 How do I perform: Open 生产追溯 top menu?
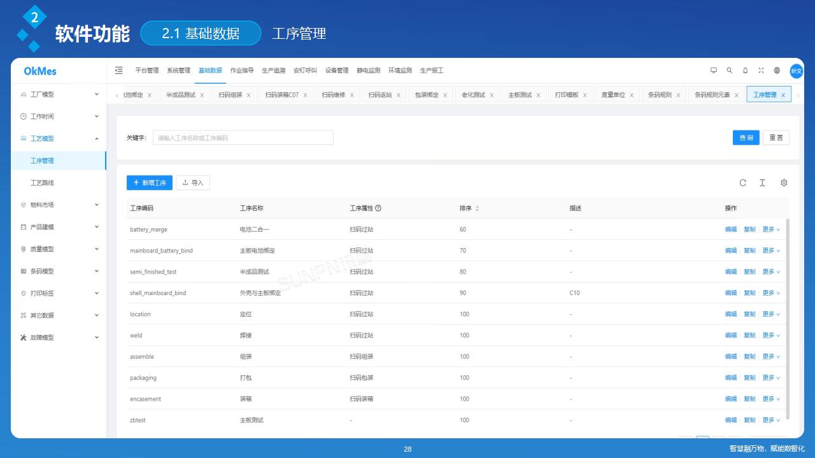pos(274,71)
